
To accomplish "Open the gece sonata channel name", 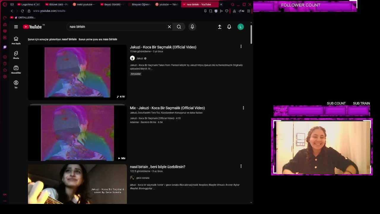I will [143, 178].
